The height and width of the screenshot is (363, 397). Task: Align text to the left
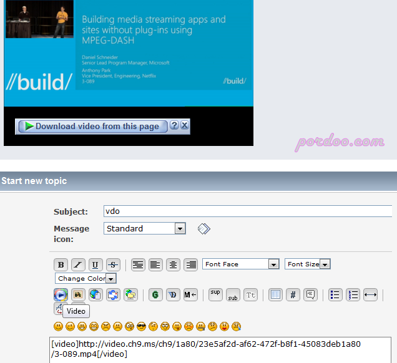pyautogui.click(x=155, y=264)
